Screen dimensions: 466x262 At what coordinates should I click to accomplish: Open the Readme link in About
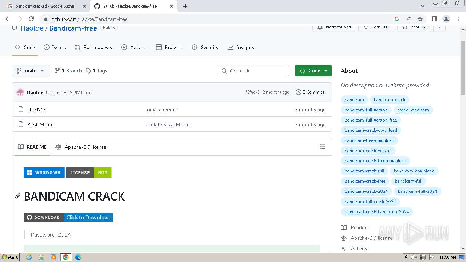355,227
